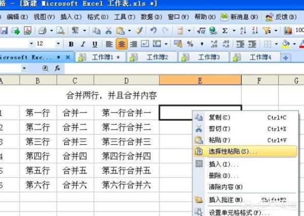Click the Undo arrow icon
Viewport: 304px width, 216px height.
154,30
